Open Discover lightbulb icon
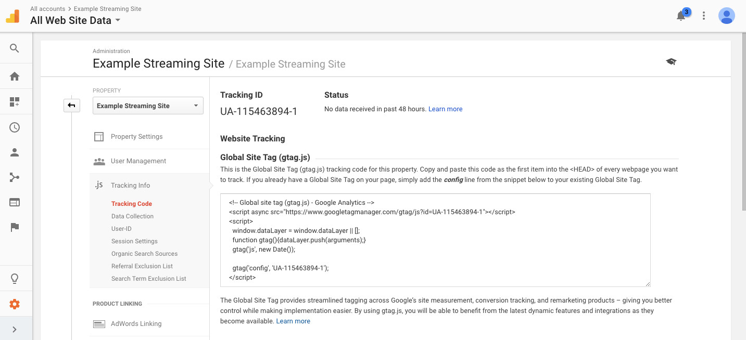Screen dimensions: 746x340 click(x=15, y=279)
